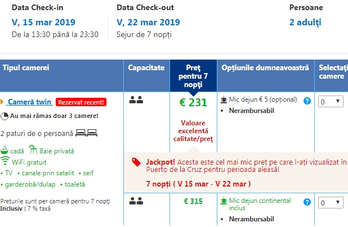Click the two-person capacity icon in first row
Screen dimensions: 348x227
pos(136,100)
